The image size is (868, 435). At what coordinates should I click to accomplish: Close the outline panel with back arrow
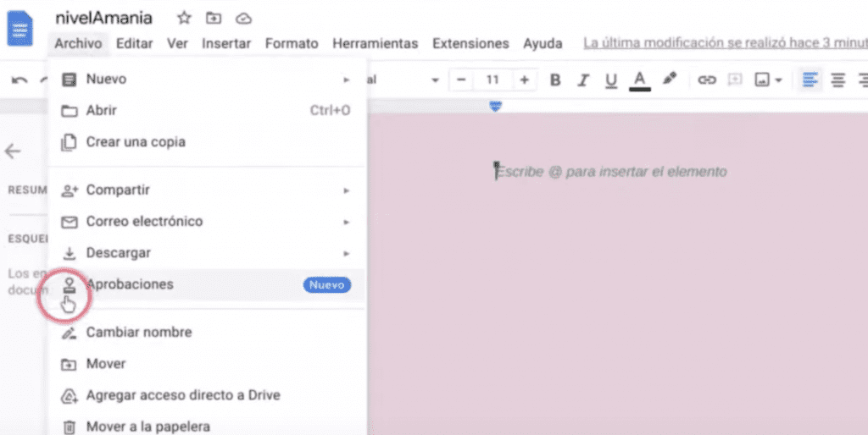click(14, 151)
